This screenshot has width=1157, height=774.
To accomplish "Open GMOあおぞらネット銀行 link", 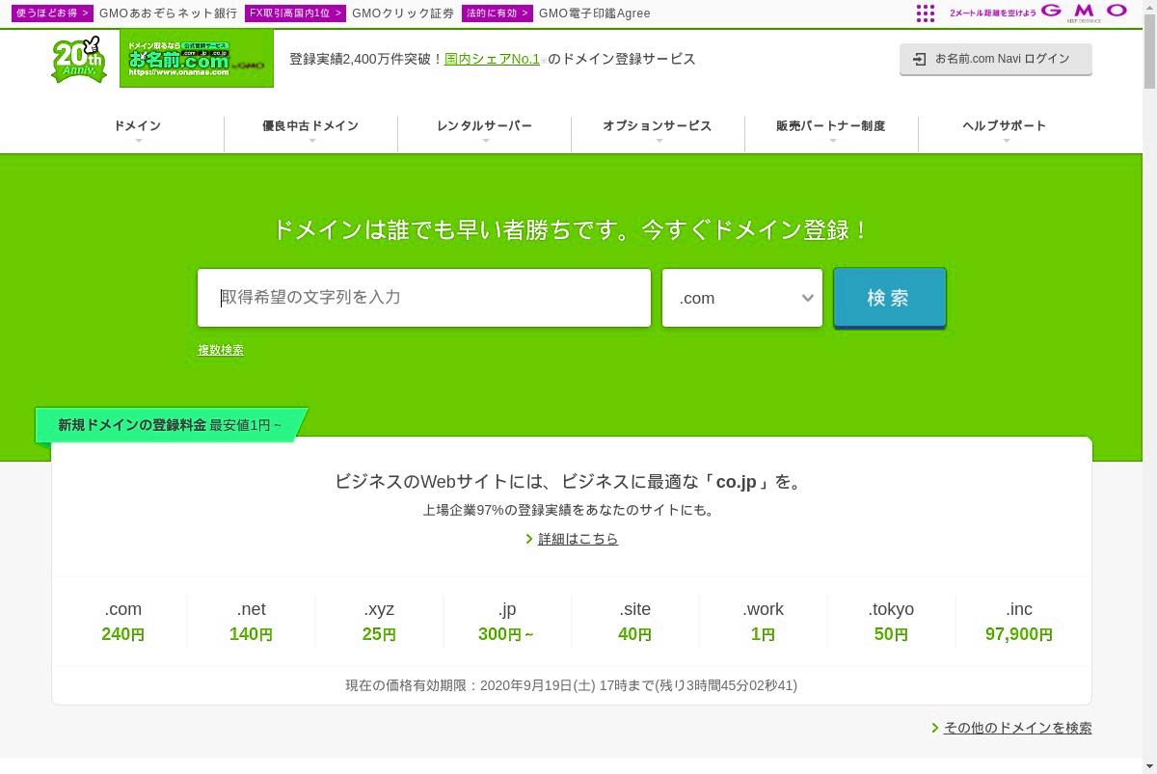I will [168, 13].
